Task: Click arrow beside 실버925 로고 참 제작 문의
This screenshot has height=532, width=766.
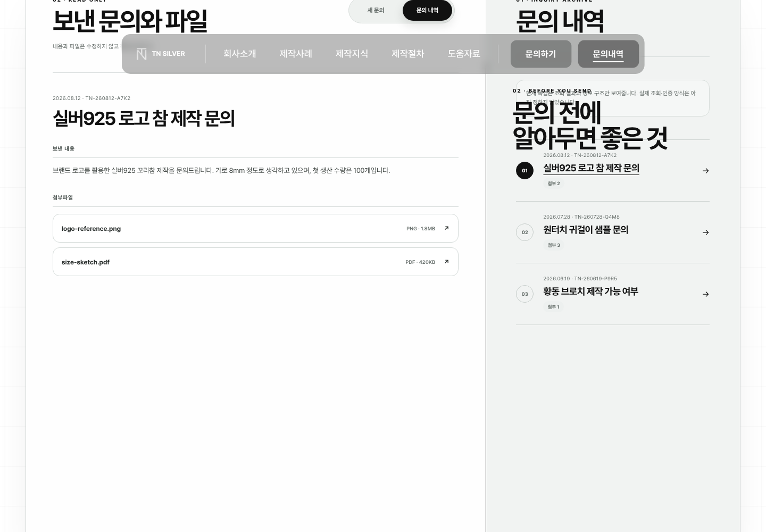Action: tap(705, 171)
